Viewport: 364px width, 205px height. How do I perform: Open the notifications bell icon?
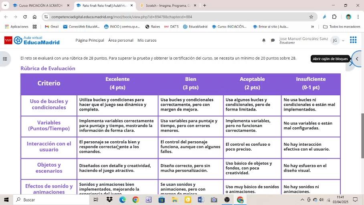click(x=264, y=40)
